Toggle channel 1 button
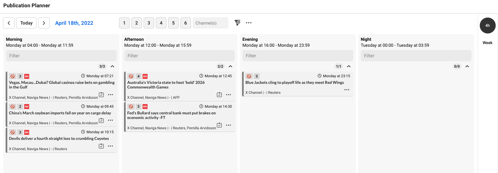This screenshot has width=498, height=173. pyautogui.click(x=124, y=23)
